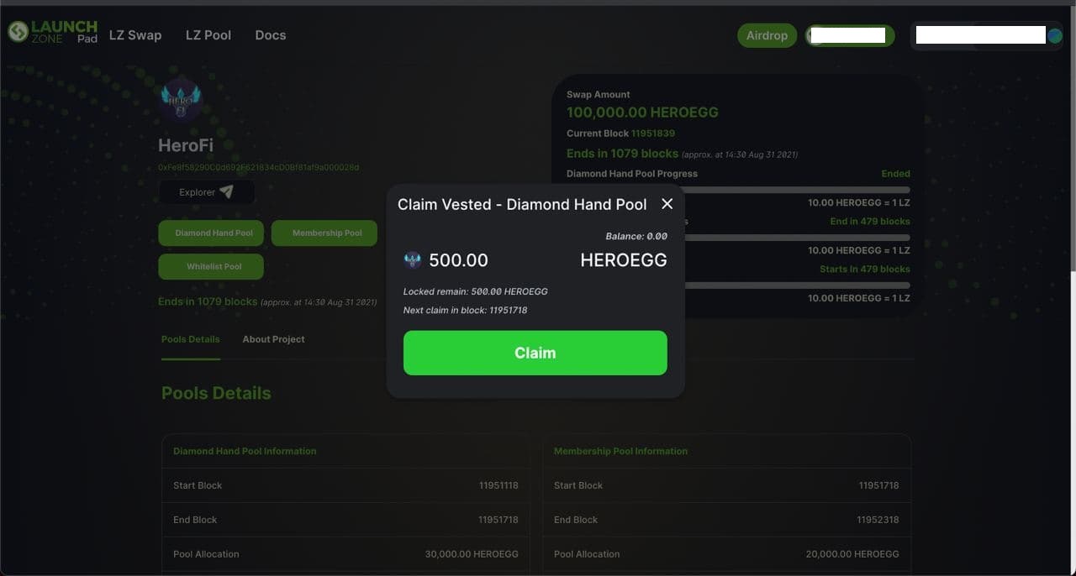Click the LaunchZone Pad logo
Viewport: 1076px width, 576px height.
(52, 32)
